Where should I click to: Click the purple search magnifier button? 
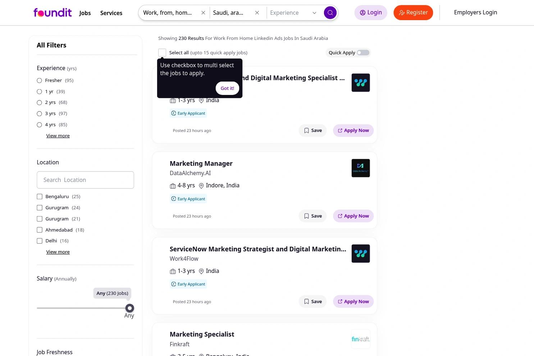pos(330,13)
